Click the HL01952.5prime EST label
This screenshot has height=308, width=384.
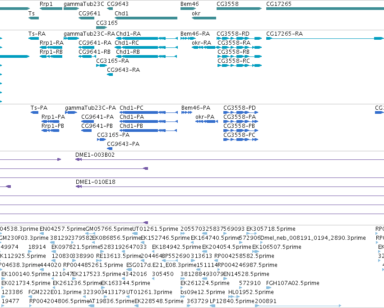pos(251,292)
